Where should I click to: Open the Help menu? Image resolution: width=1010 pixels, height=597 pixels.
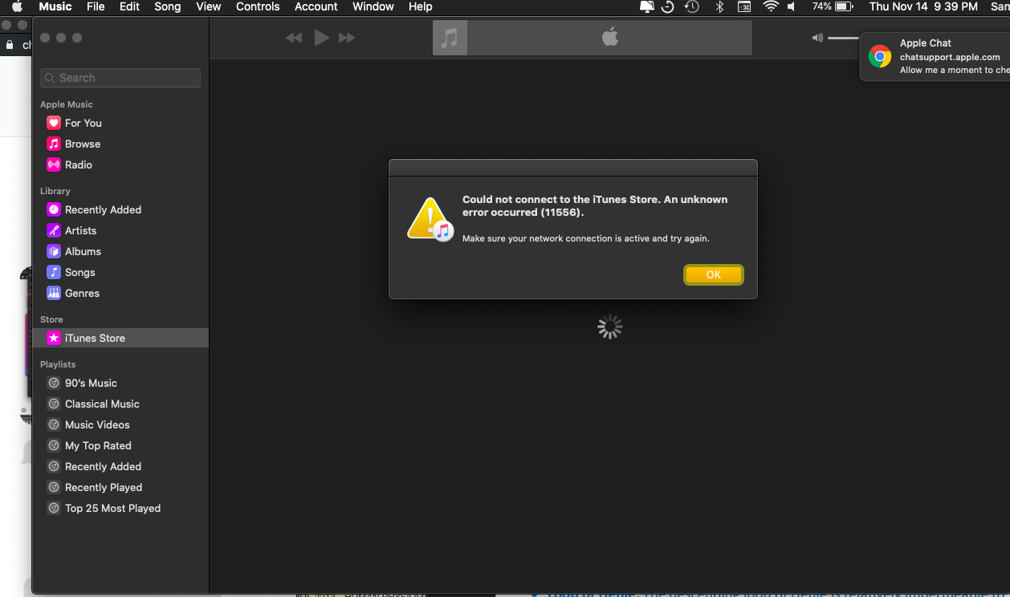421,6
